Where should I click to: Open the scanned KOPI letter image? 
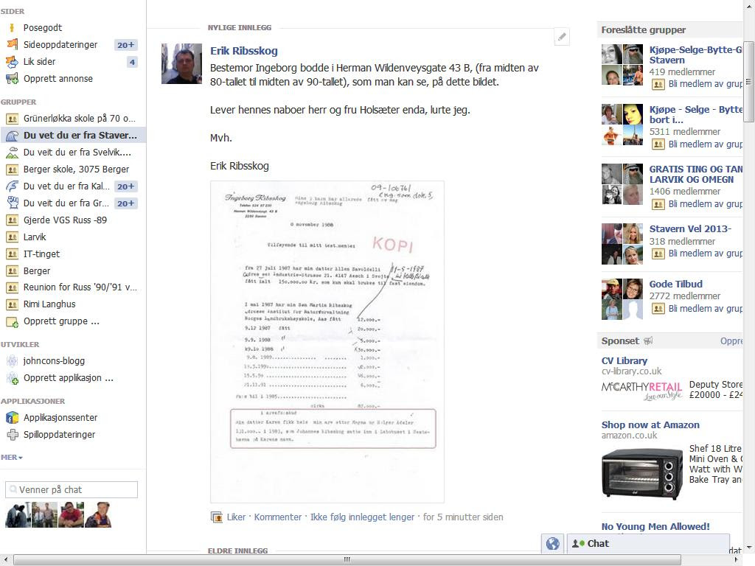327,342
